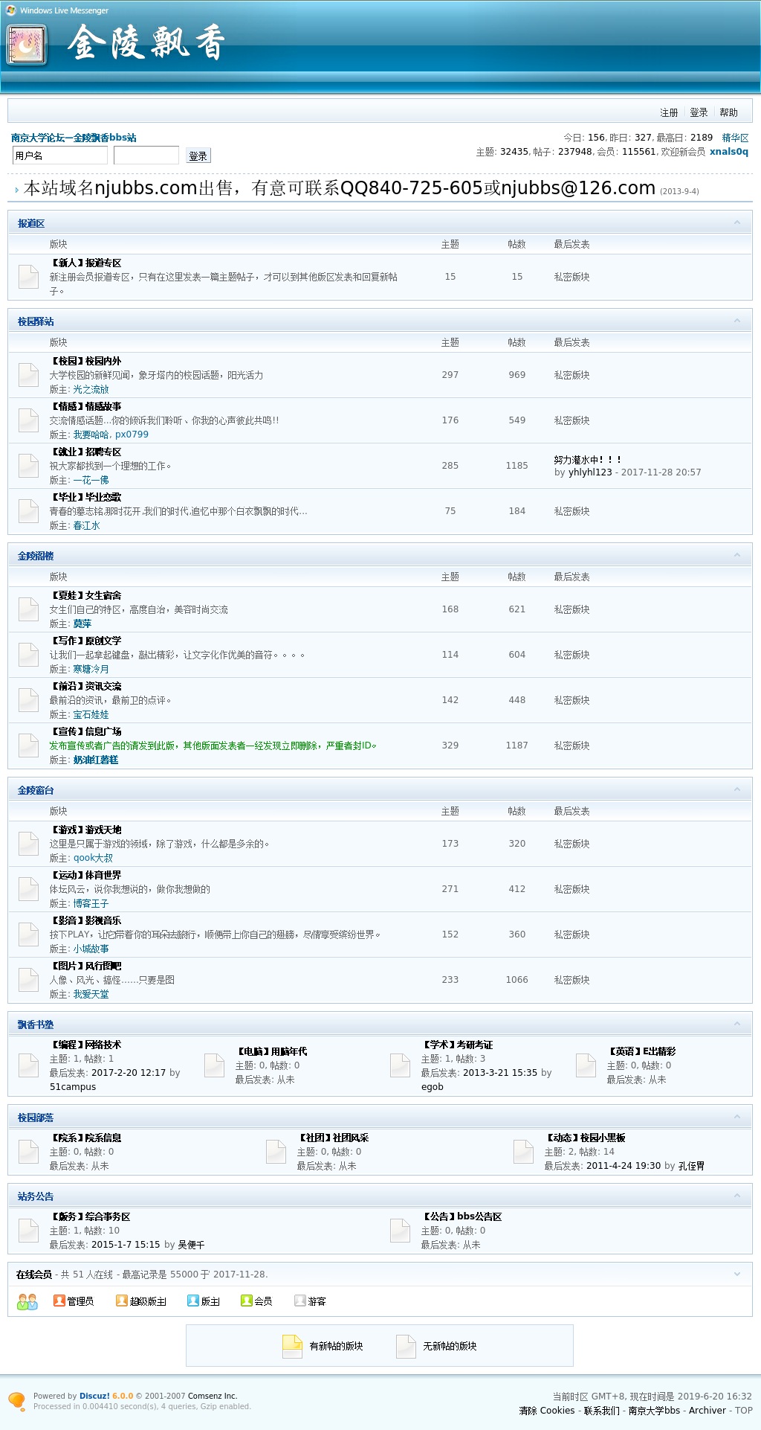The height and width of the screenshot is (1430, 761).
Task: Click the 管理员 legend icon
Action: click(59, 1301)
